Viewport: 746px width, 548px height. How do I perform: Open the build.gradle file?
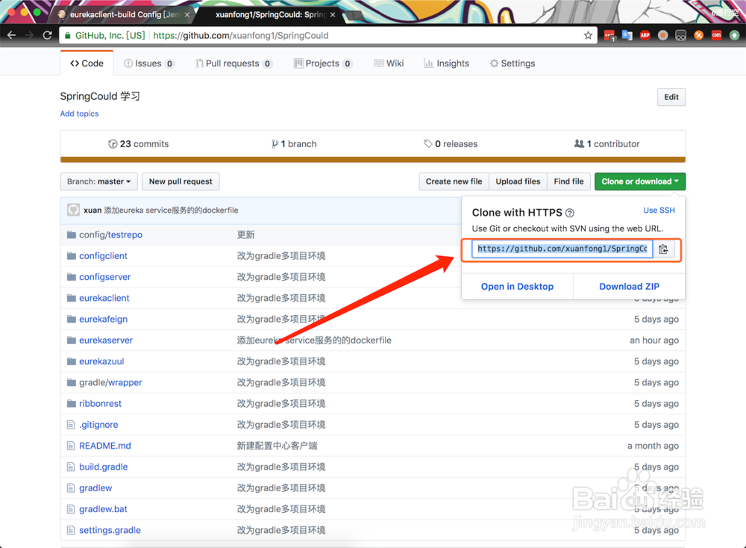coord(103,467)
